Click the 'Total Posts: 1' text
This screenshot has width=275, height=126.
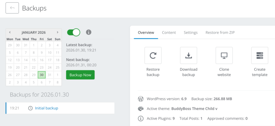click(x=191, y=118)
